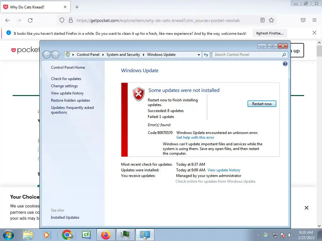
Task: Open a new Firefox tab
Action: coord(77,7)
